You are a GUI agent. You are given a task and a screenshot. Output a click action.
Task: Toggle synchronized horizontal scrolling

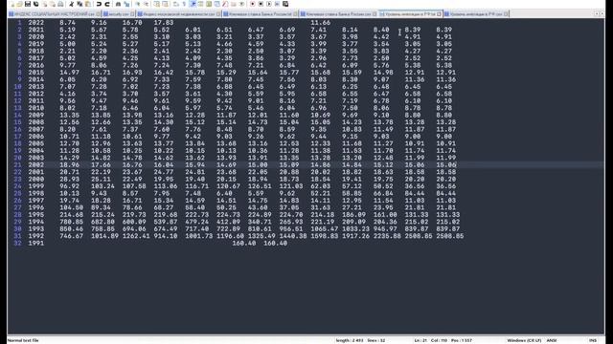click(x=165, y=4)
